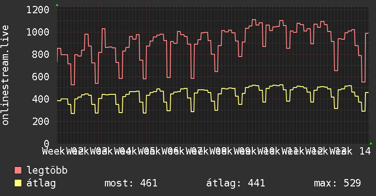Select the átlag legend label beside yellow swatch
This screenshot has height=196, width=376.
(x=41, y=183)
